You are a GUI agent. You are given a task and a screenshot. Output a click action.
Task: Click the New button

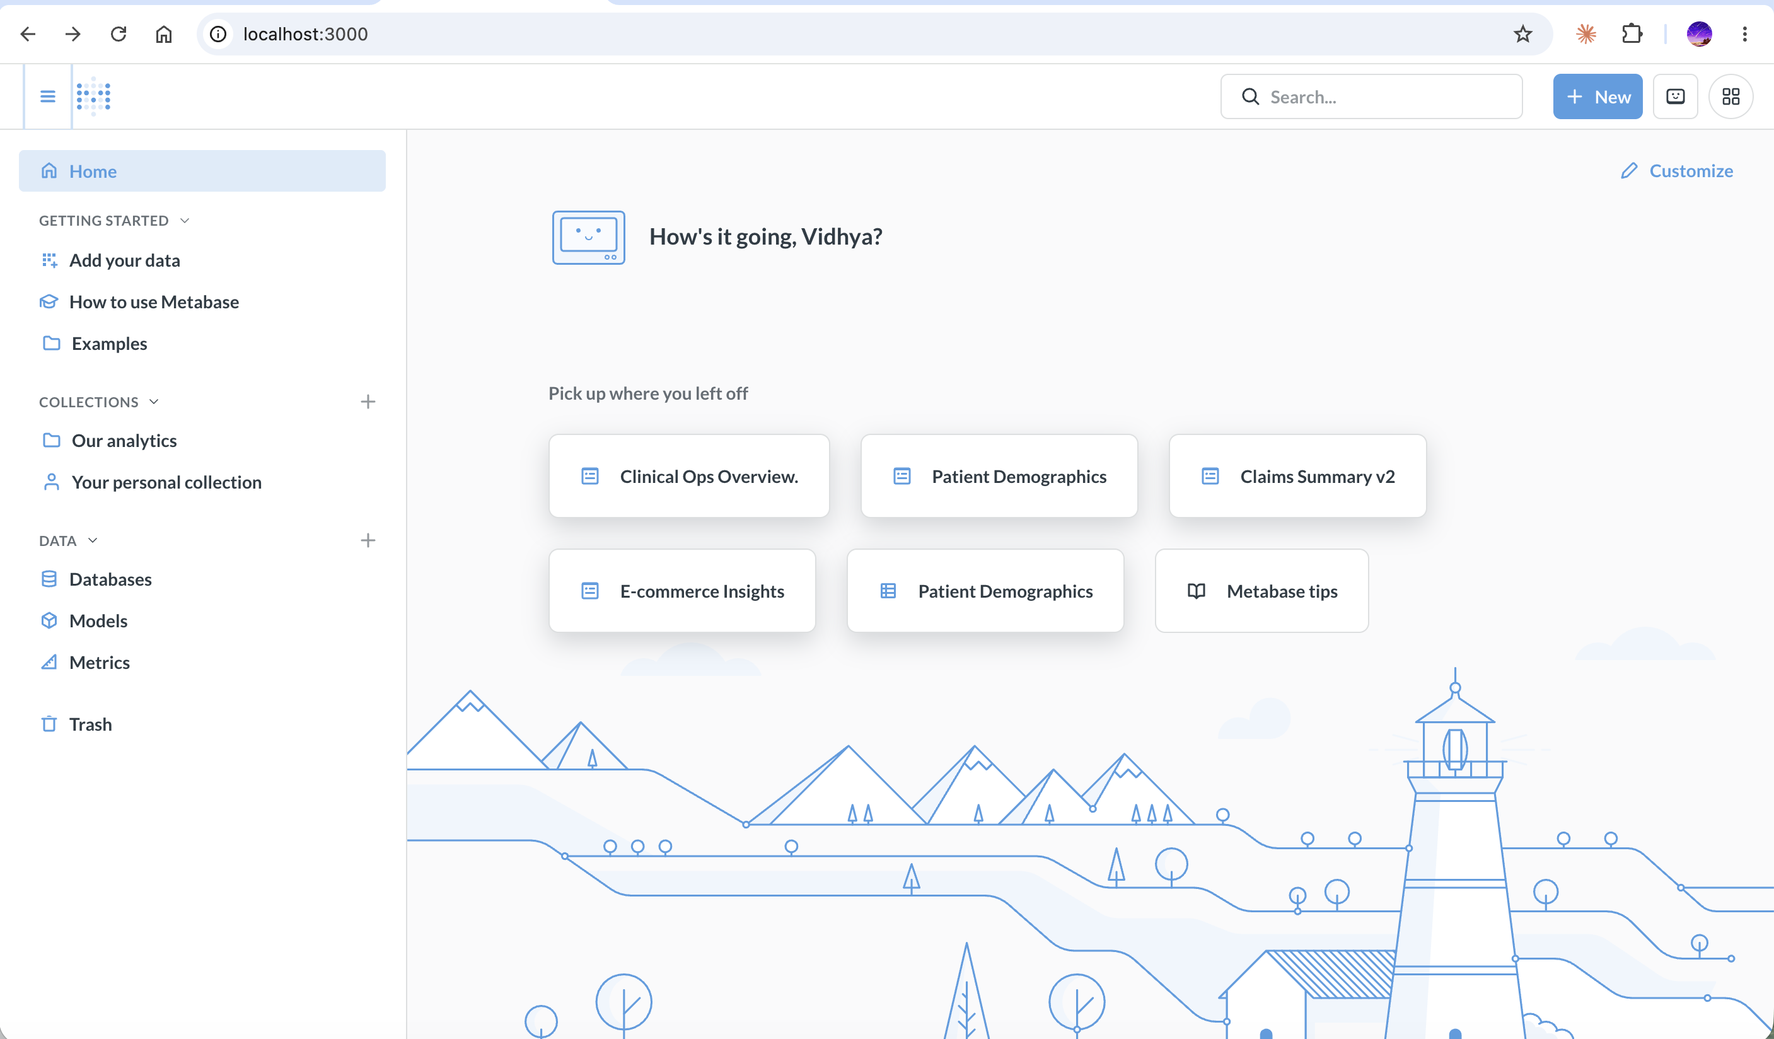click(x=1597, y=96)
